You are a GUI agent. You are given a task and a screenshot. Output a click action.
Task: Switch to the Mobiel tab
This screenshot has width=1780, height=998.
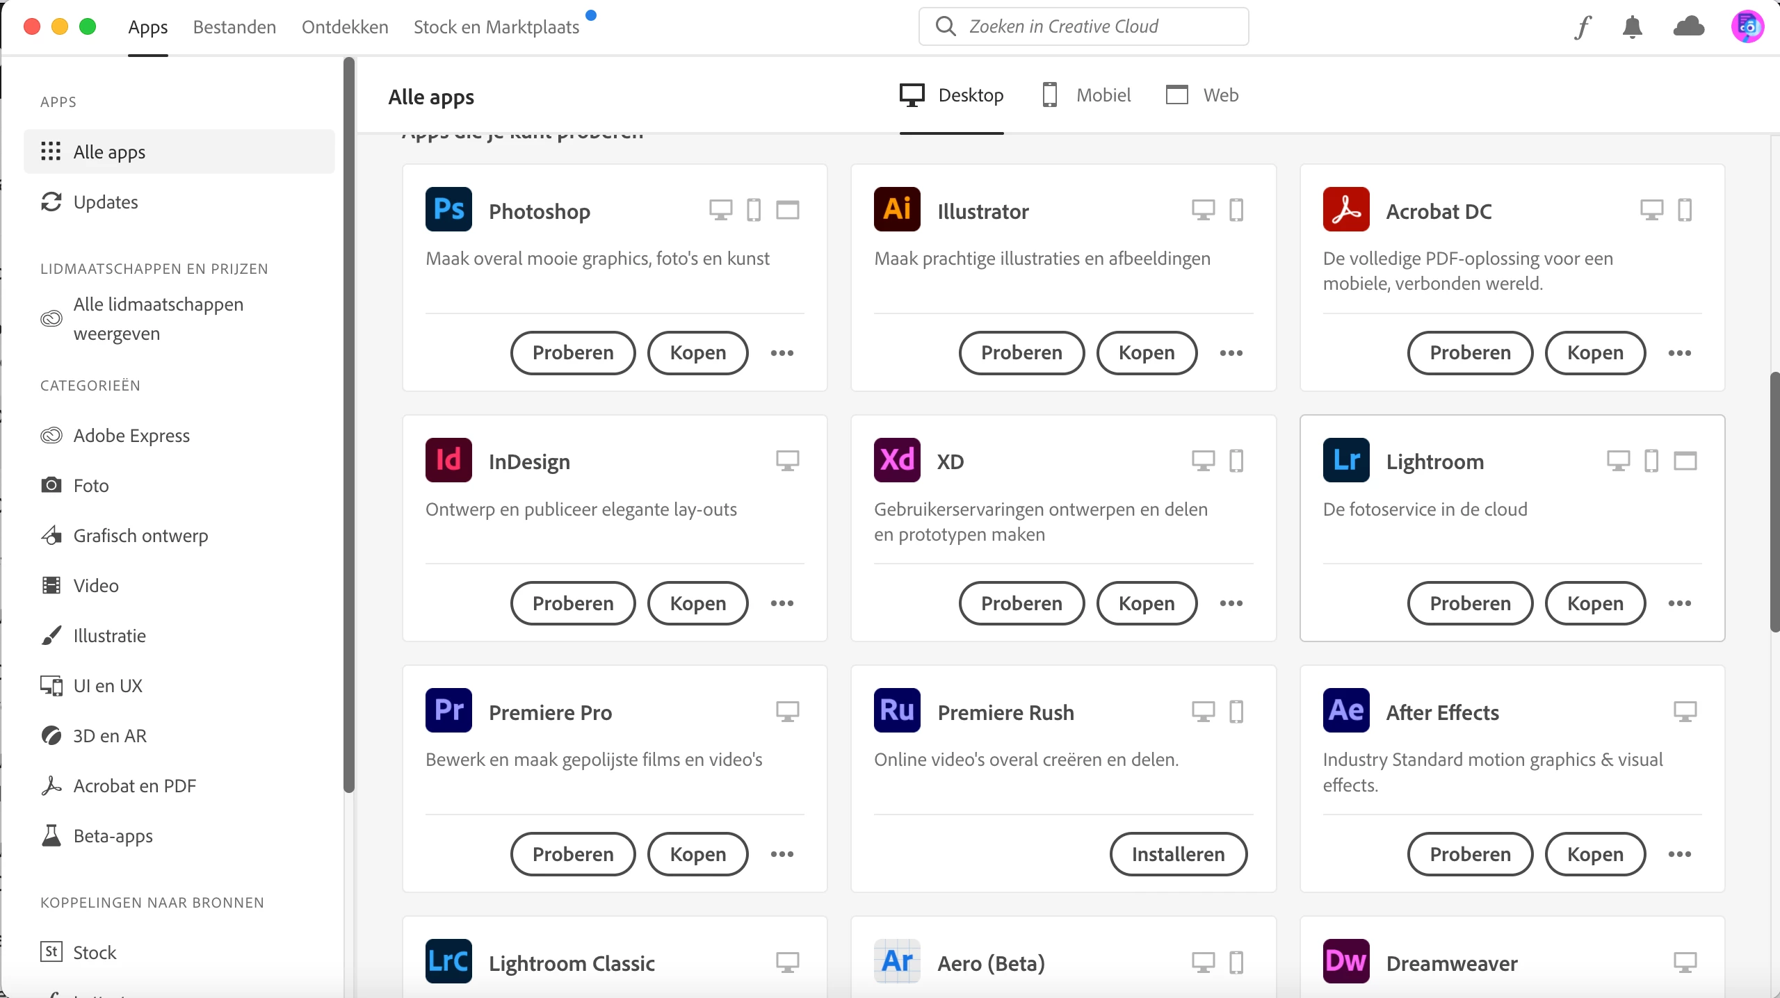(x=1087, y=95)
